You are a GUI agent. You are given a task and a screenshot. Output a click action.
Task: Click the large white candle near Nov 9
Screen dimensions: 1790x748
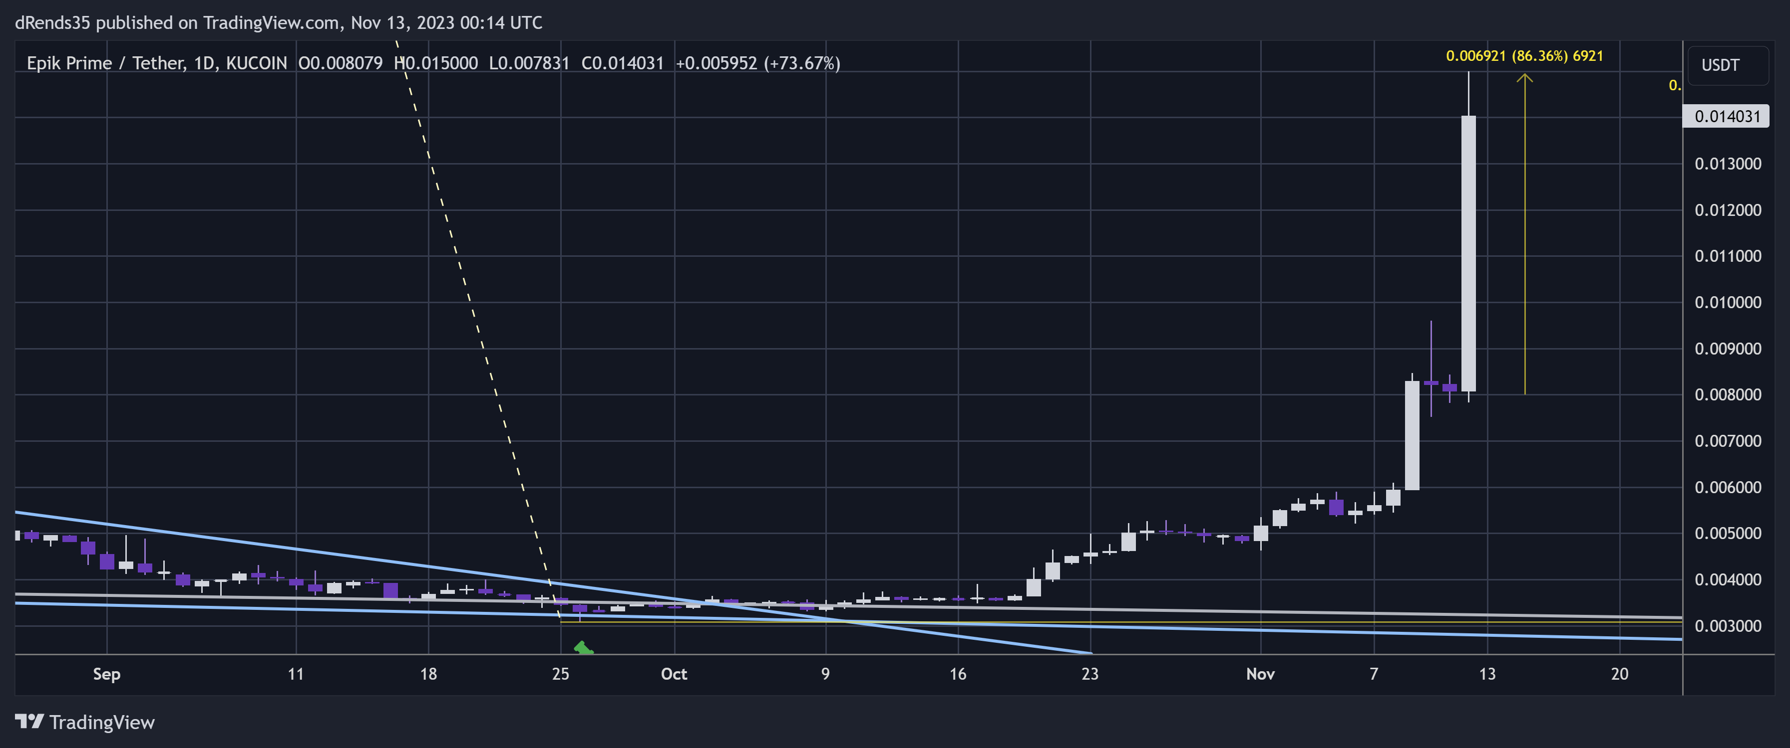pos(1412,436)
